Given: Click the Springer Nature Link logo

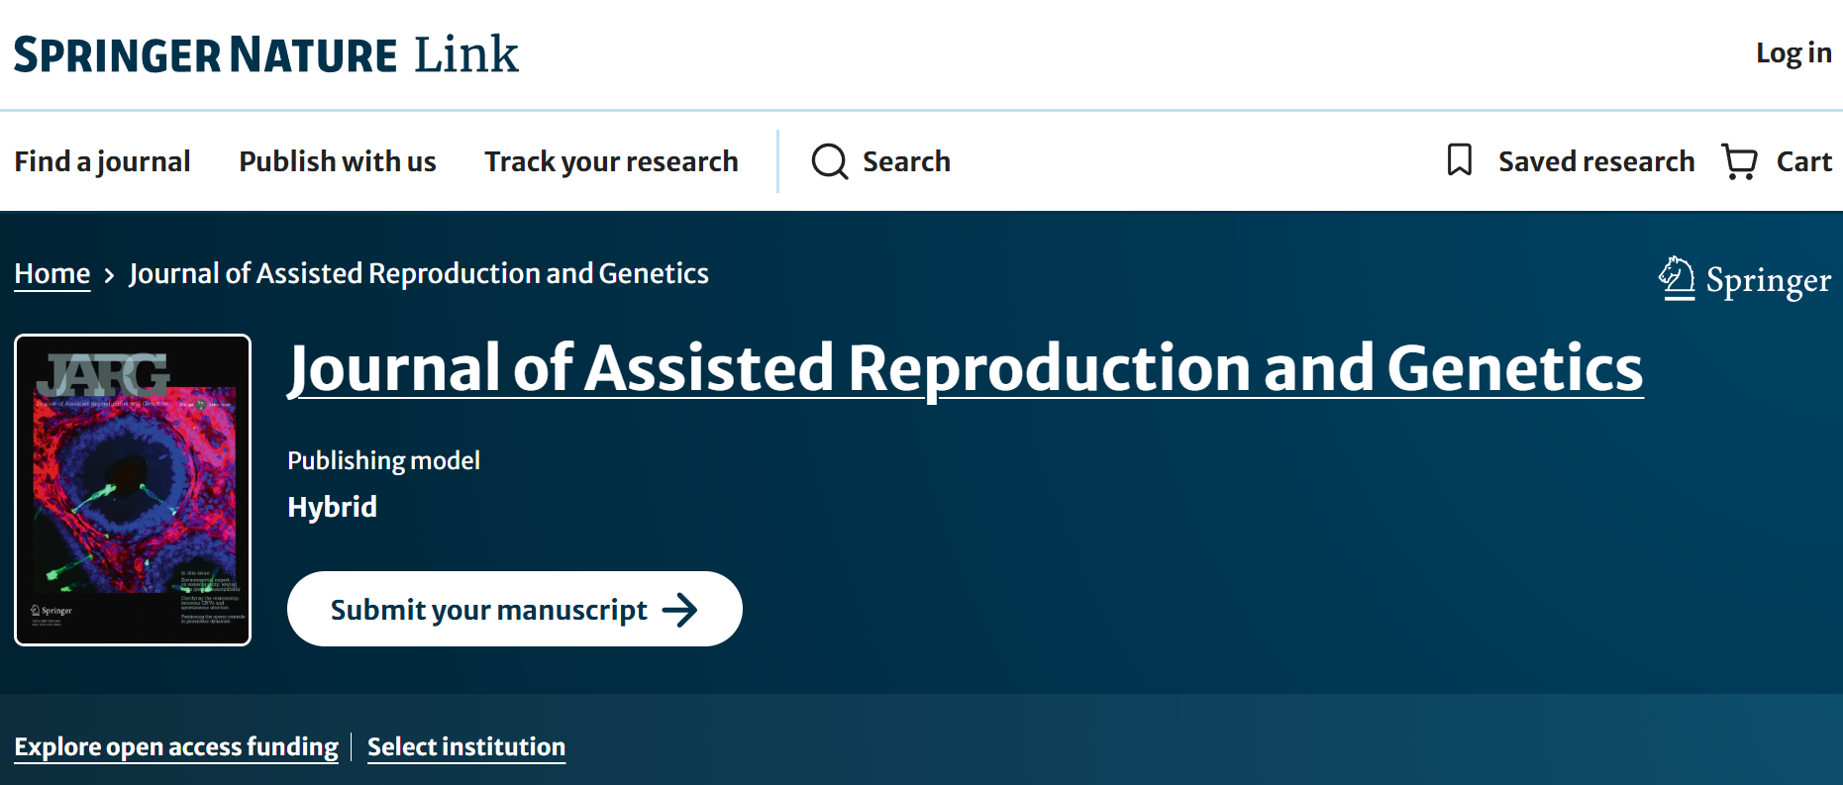Looking at the screenshot, I should coord(265,54).
